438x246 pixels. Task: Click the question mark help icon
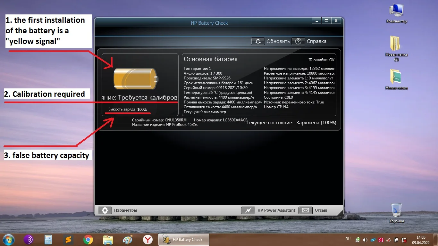(x=298, y=41)
